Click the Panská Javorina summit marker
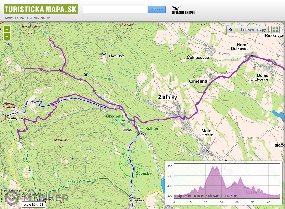285x209 pixels. coord(5,118)
